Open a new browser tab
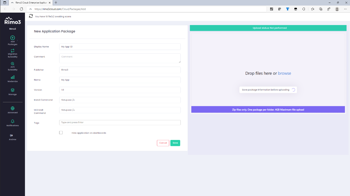 [x=56, y=2]
